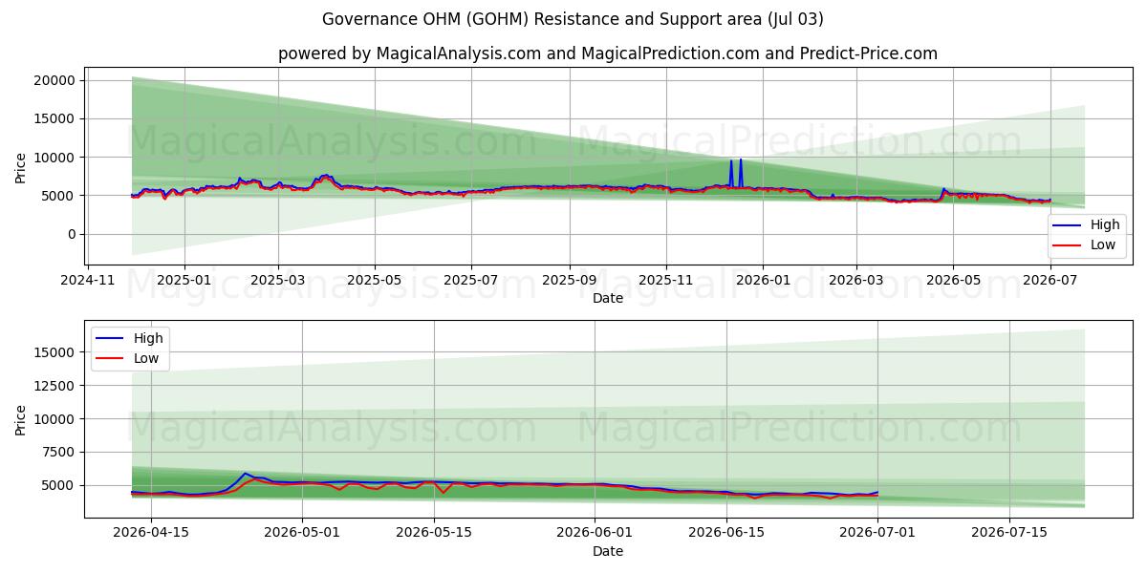The height and width of the screenshot is (573, 1147).
Task: Select the 2026-05-01 date tick label
Action: [302, 533]
